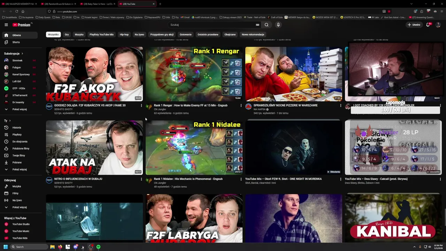446x251 pixels.
Task: Switch to RandomBruce & Kubon browser tab
Action: coord(59,4)
